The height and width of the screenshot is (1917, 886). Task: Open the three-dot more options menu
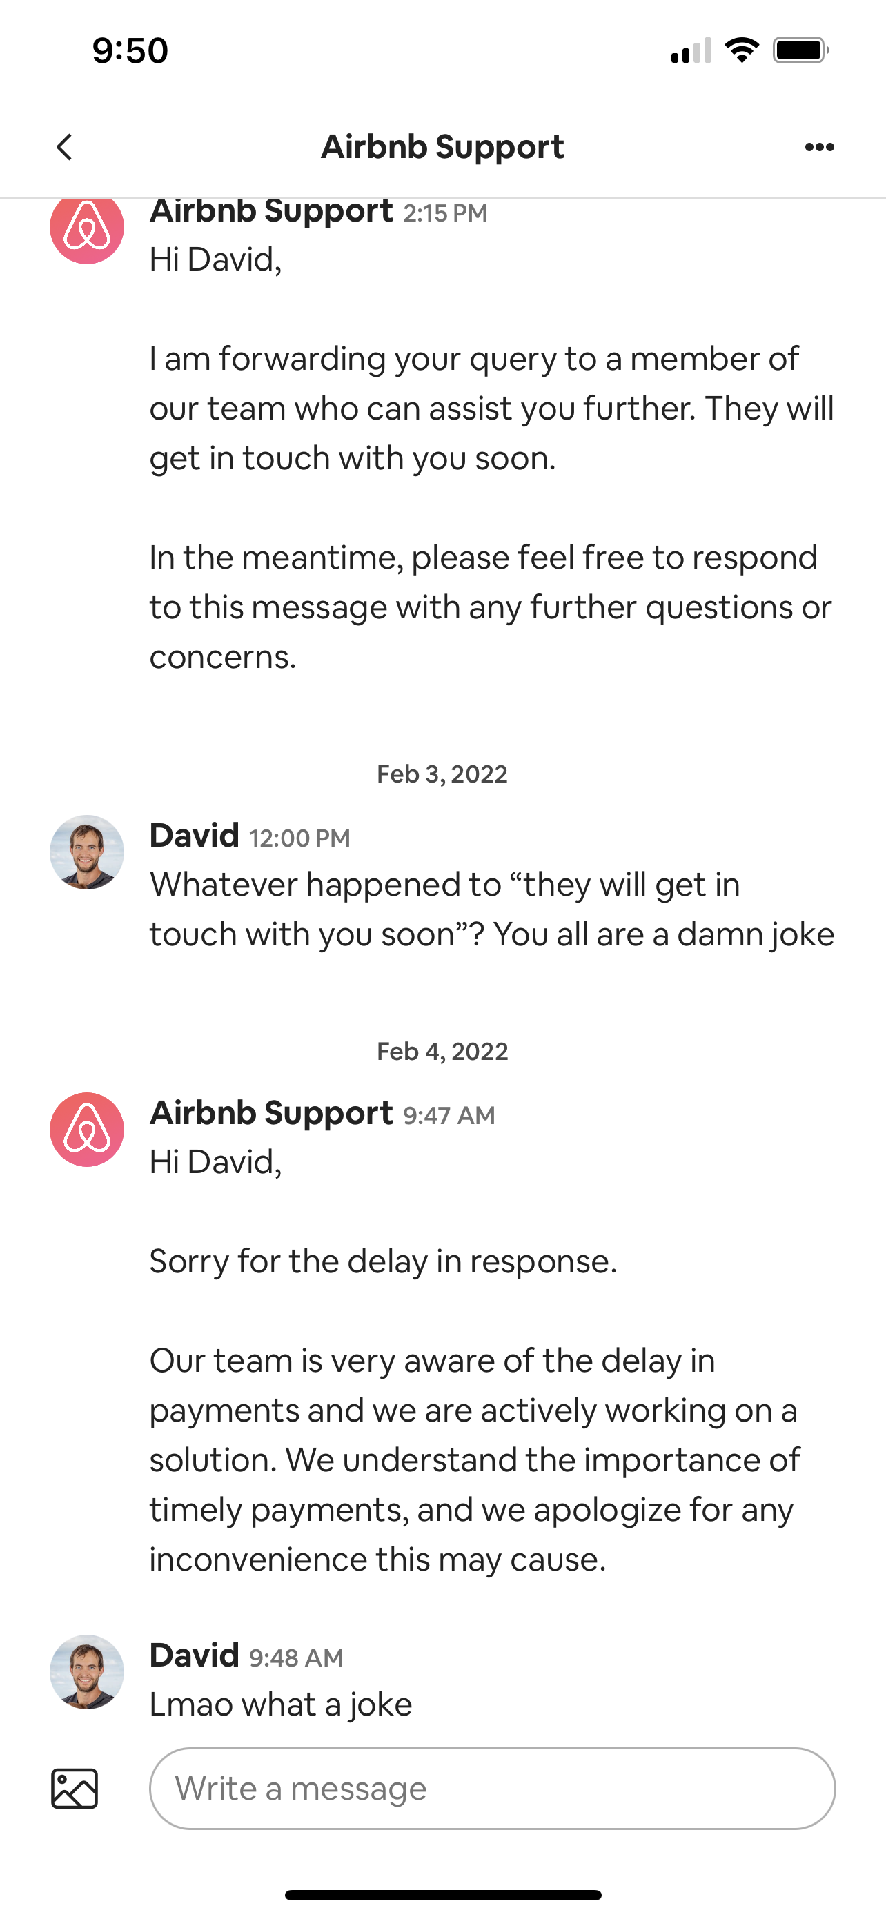(819, 148)
